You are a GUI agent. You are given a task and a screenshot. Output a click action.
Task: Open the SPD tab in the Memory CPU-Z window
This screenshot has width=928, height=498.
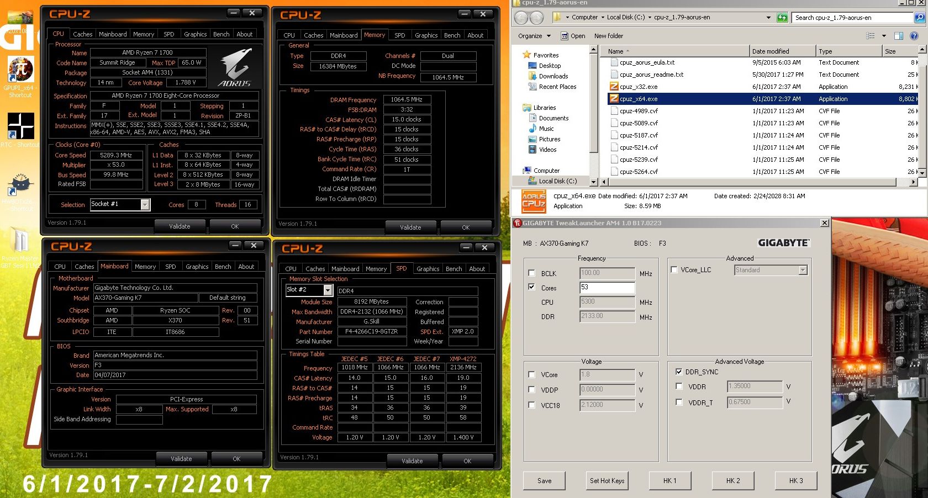400,35
